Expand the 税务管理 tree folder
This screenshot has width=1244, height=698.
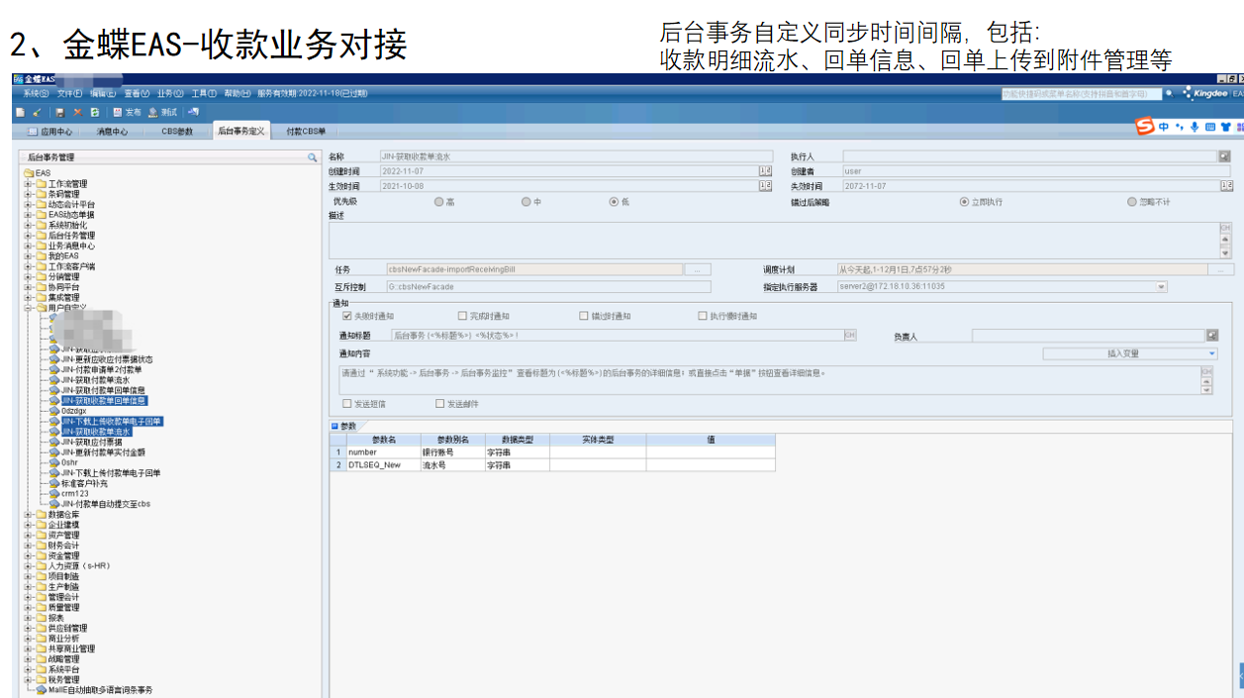tap(29, 680)
